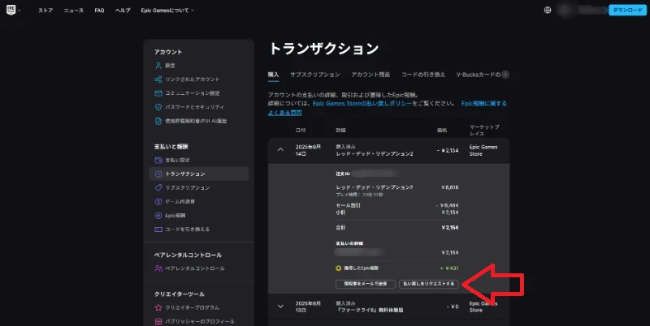The image size is (650, 326).
Task: Expand the Far Cry 6 trial transaction
Action: pyautogui.click(x=280, y=307)
